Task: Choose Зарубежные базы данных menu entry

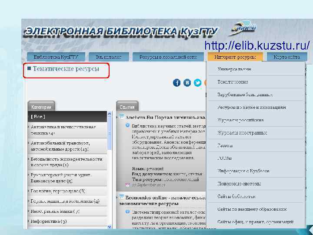Action: click(256, 94)
